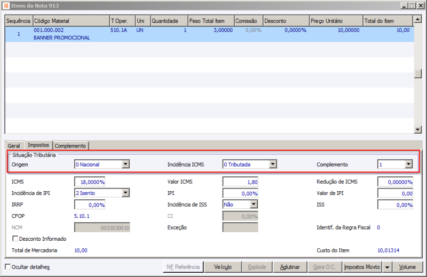Open the Origem dropdown
This screenshot has width=427, height=277.
coord(125,164)
